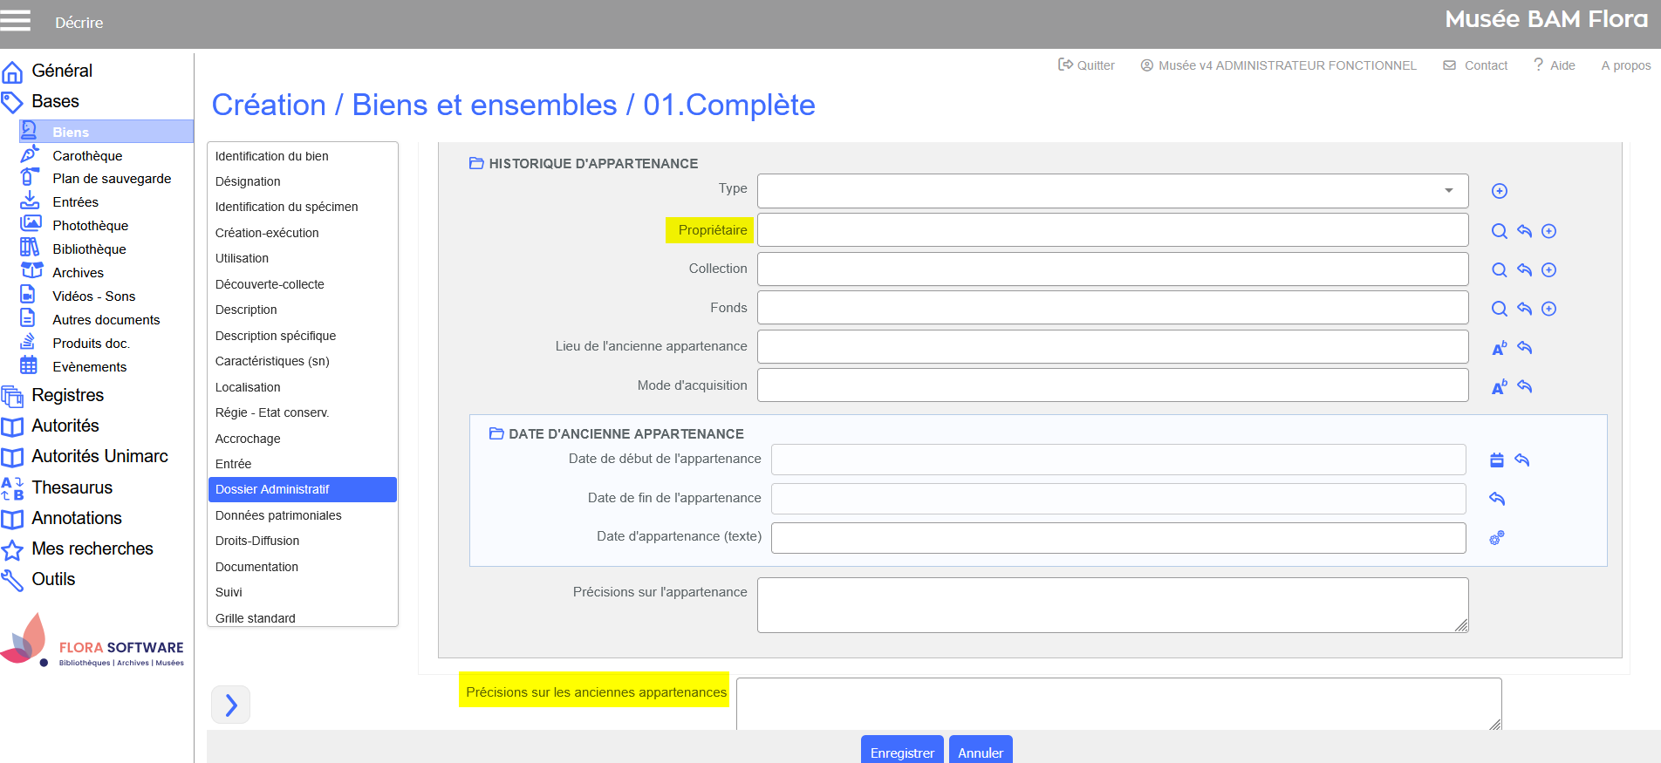This screenshot has width=1661, height=763.
Task: Open the hamburger menu
Action: (16, 21)
